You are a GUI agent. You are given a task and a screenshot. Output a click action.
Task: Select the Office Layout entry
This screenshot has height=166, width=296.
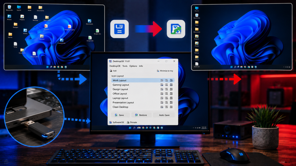pos(143,94)
